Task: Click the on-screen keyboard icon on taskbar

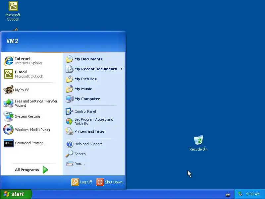Action: (228, 194)
